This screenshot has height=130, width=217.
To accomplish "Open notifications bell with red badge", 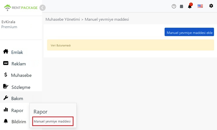I will [190, 6].
